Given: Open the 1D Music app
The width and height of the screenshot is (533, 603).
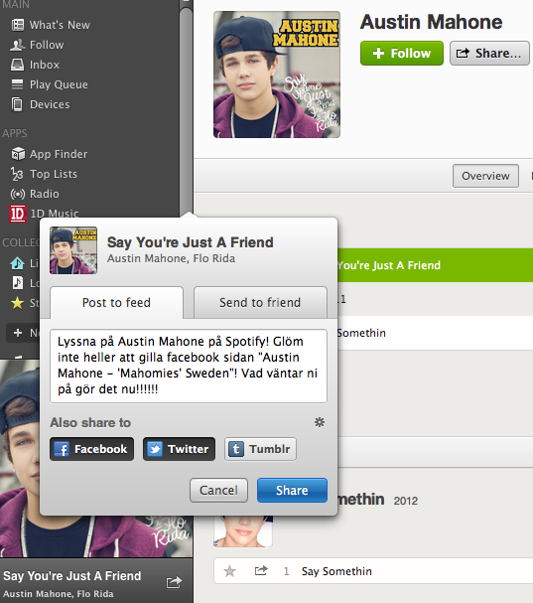Looking at the screenshot, I should (x=45, y=214).
